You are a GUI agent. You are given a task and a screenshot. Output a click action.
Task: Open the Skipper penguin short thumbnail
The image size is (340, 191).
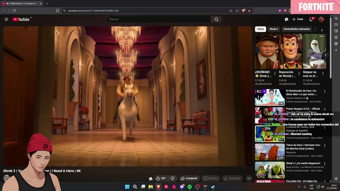point(314,51)
